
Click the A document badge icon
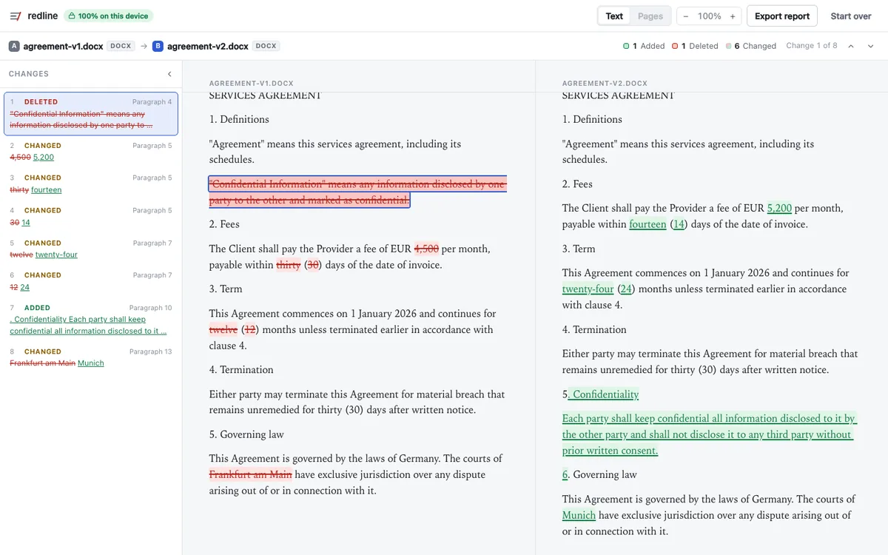pos(14,46)
